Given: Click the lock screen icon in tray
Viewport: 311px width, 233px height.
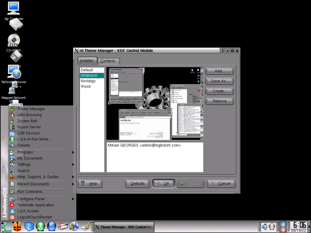Looking at the screenshot, I should (283, 224).
